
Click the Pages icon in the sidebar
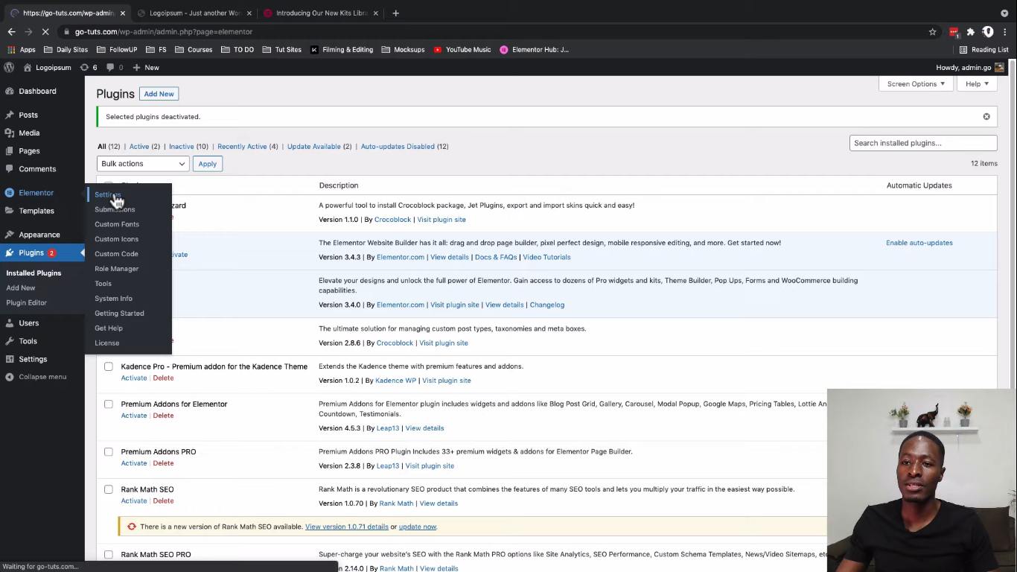tap(10, 150)
